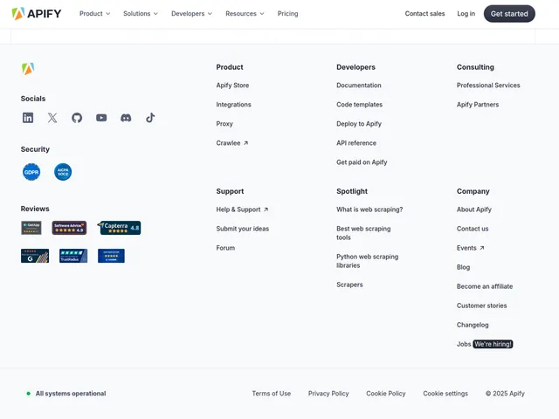The height and width of the screenshot is (419, 559).
Task: Open the Forum link
Action: (x=225, y=248)
